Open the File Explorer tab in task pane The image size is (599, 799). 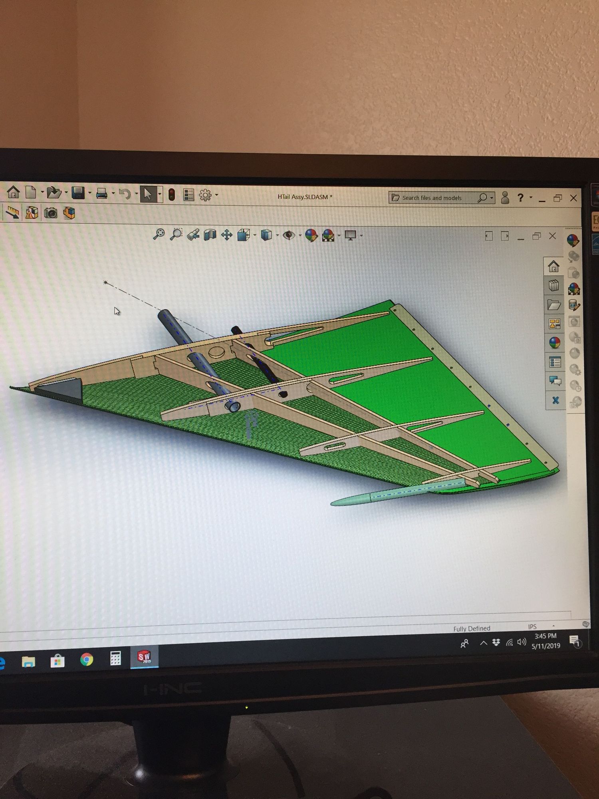tap(554, 305)
